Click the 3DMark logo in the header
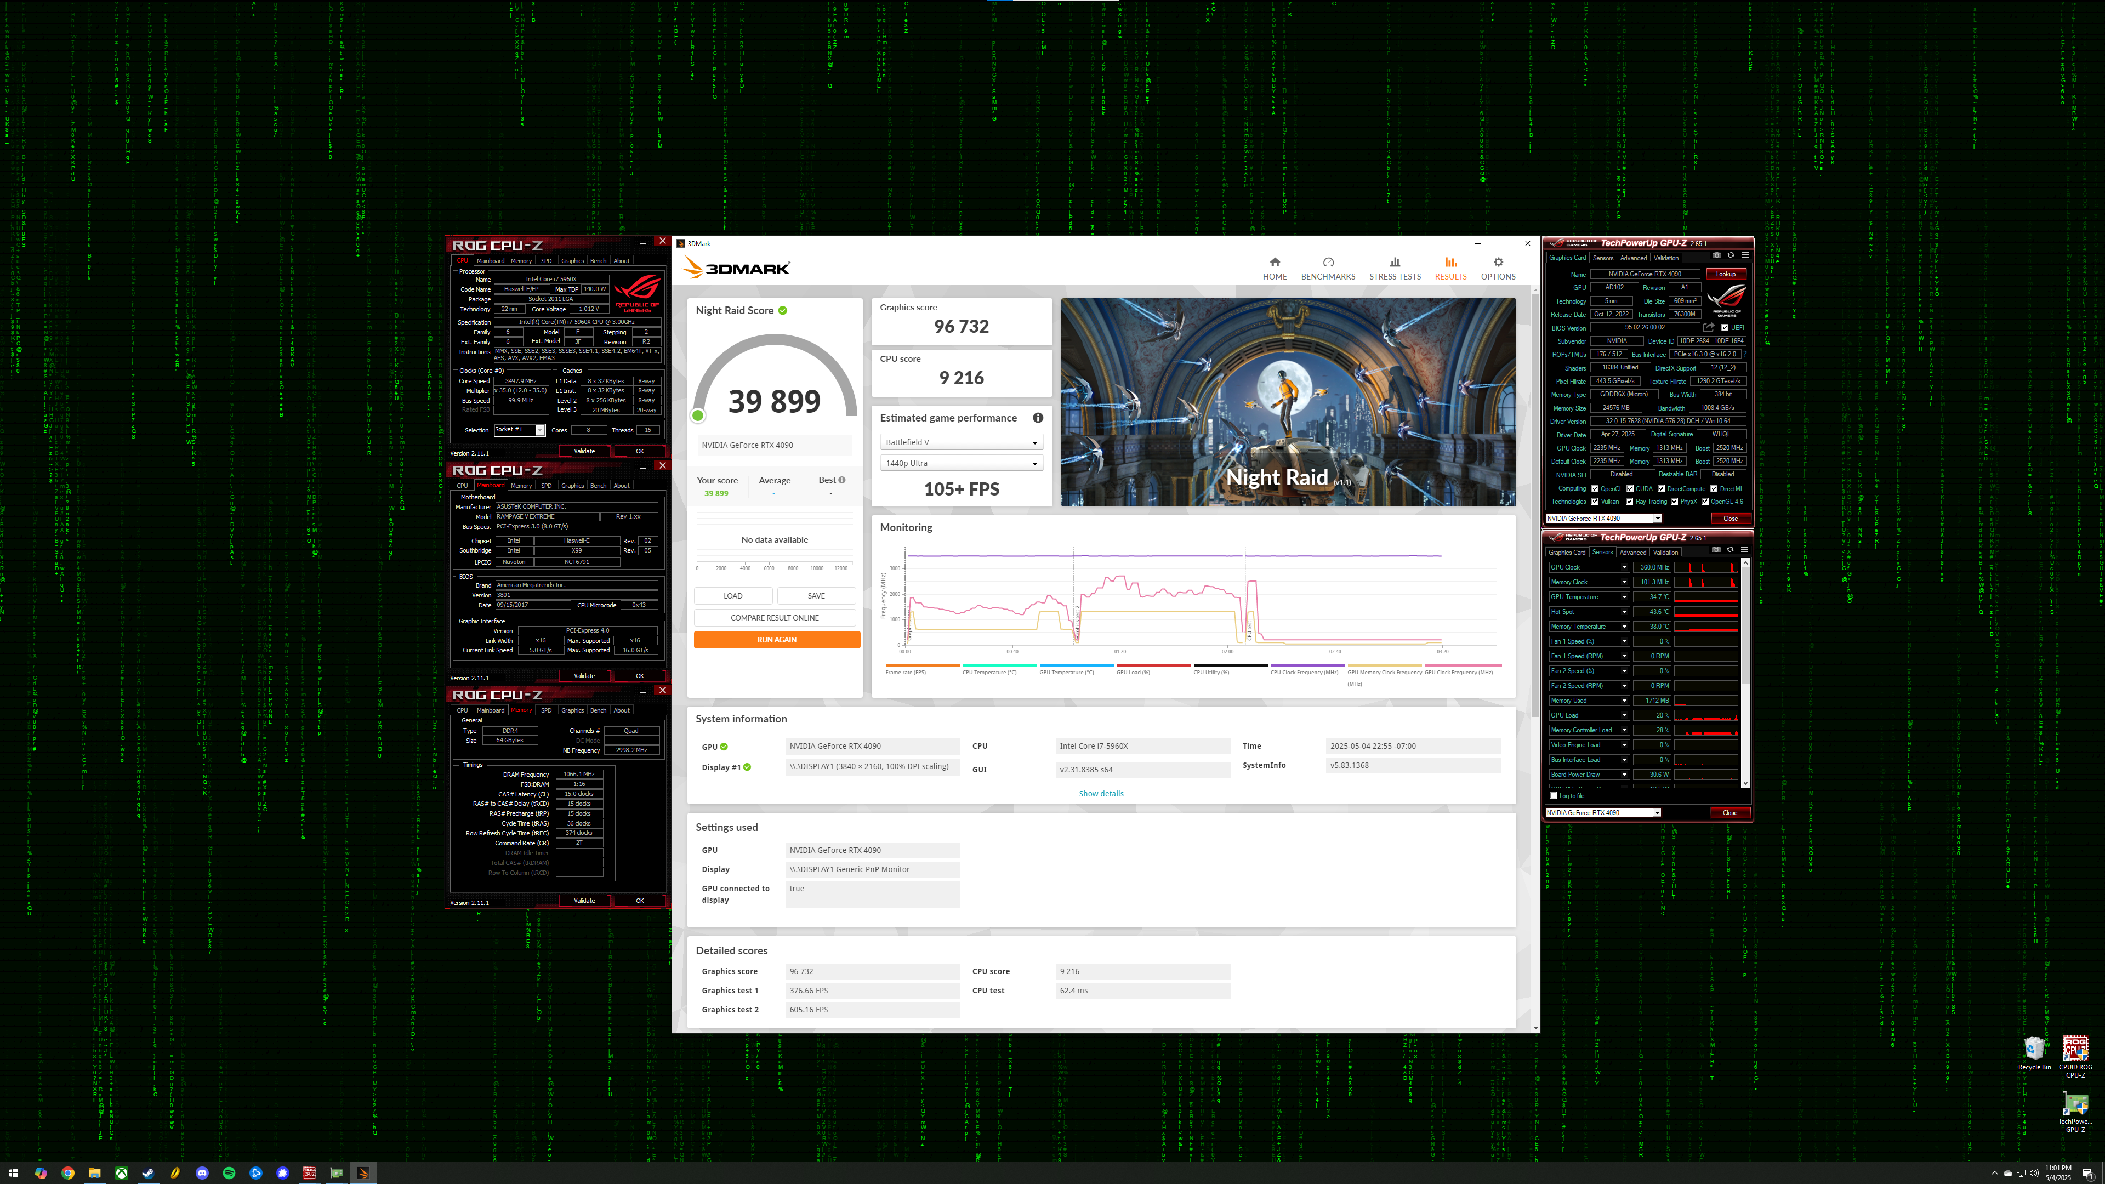The image size is (2105, 1184). 736,268
